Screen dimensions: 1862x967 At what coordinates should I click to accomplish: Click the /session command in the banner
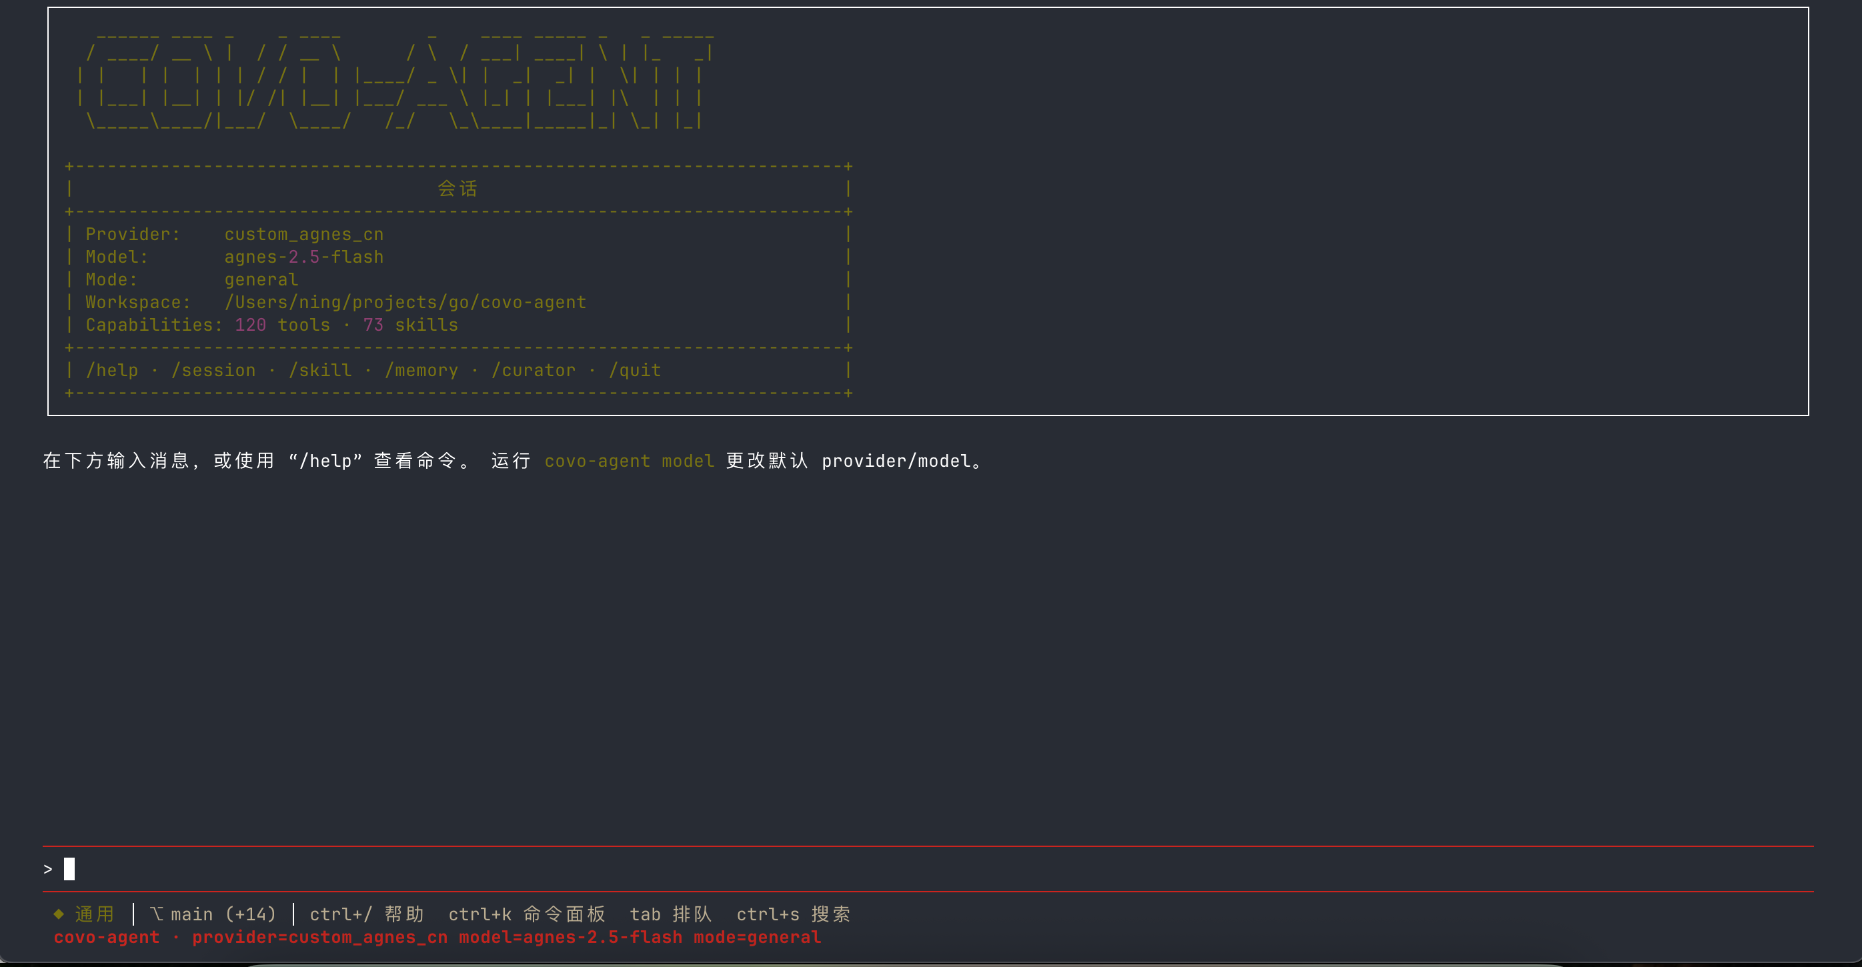pos(213,370)
